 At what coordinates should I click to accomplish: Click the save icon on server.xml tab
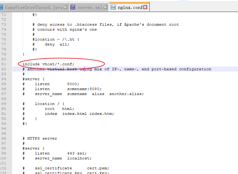tap(73, 7)
